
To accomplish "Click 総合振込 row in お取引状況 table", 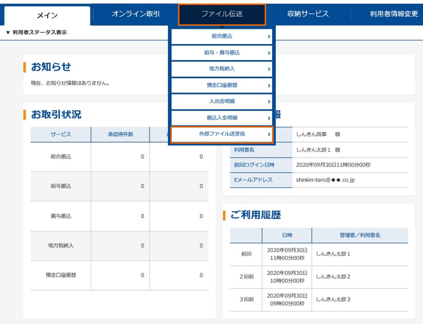I will click(x=119, y=157).
